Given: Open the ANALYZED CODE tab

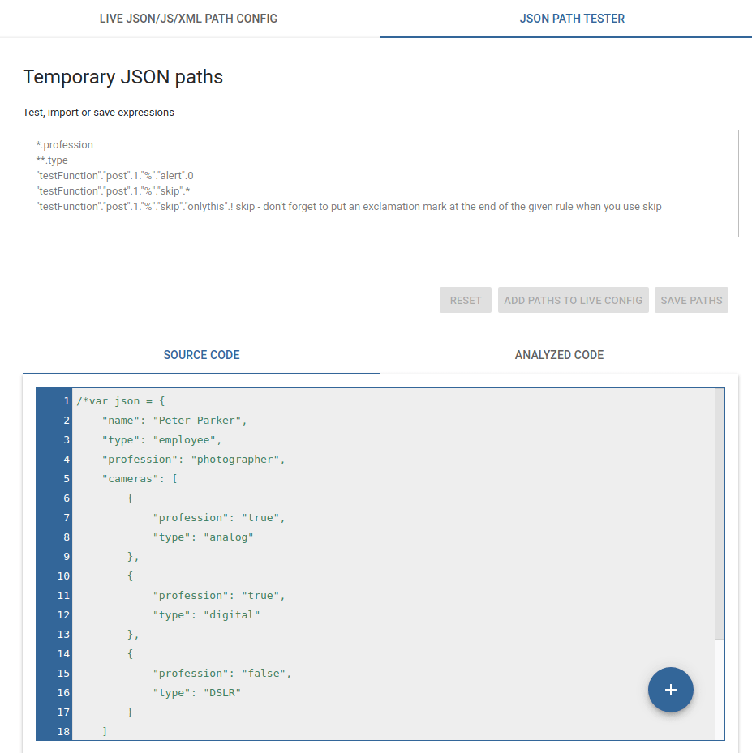Looking at the screenshot, I should pos(558,354).
